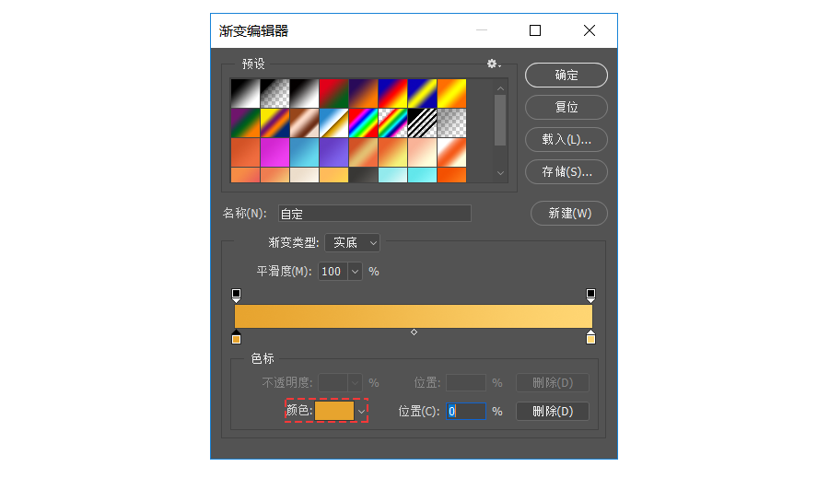
Task: Select the opaque rainbow spectrum gradient preset
Action: tap(363, 122)
